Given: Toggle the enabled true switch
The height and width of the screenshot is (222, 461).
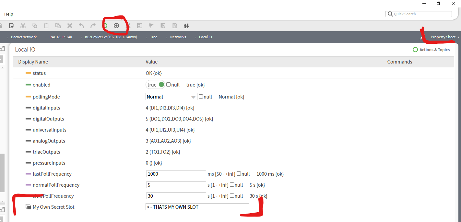Looking at the screenshot, I should point(155,85).
